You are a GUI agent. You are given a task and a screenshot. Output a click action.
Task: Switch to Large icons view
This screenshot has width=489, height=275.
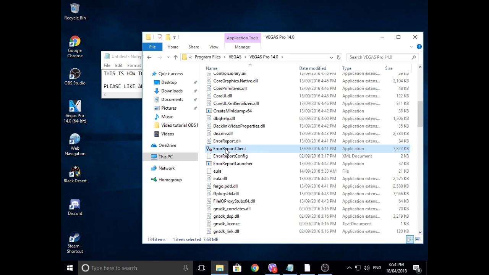pyautogui.click(x=418, y=239)
